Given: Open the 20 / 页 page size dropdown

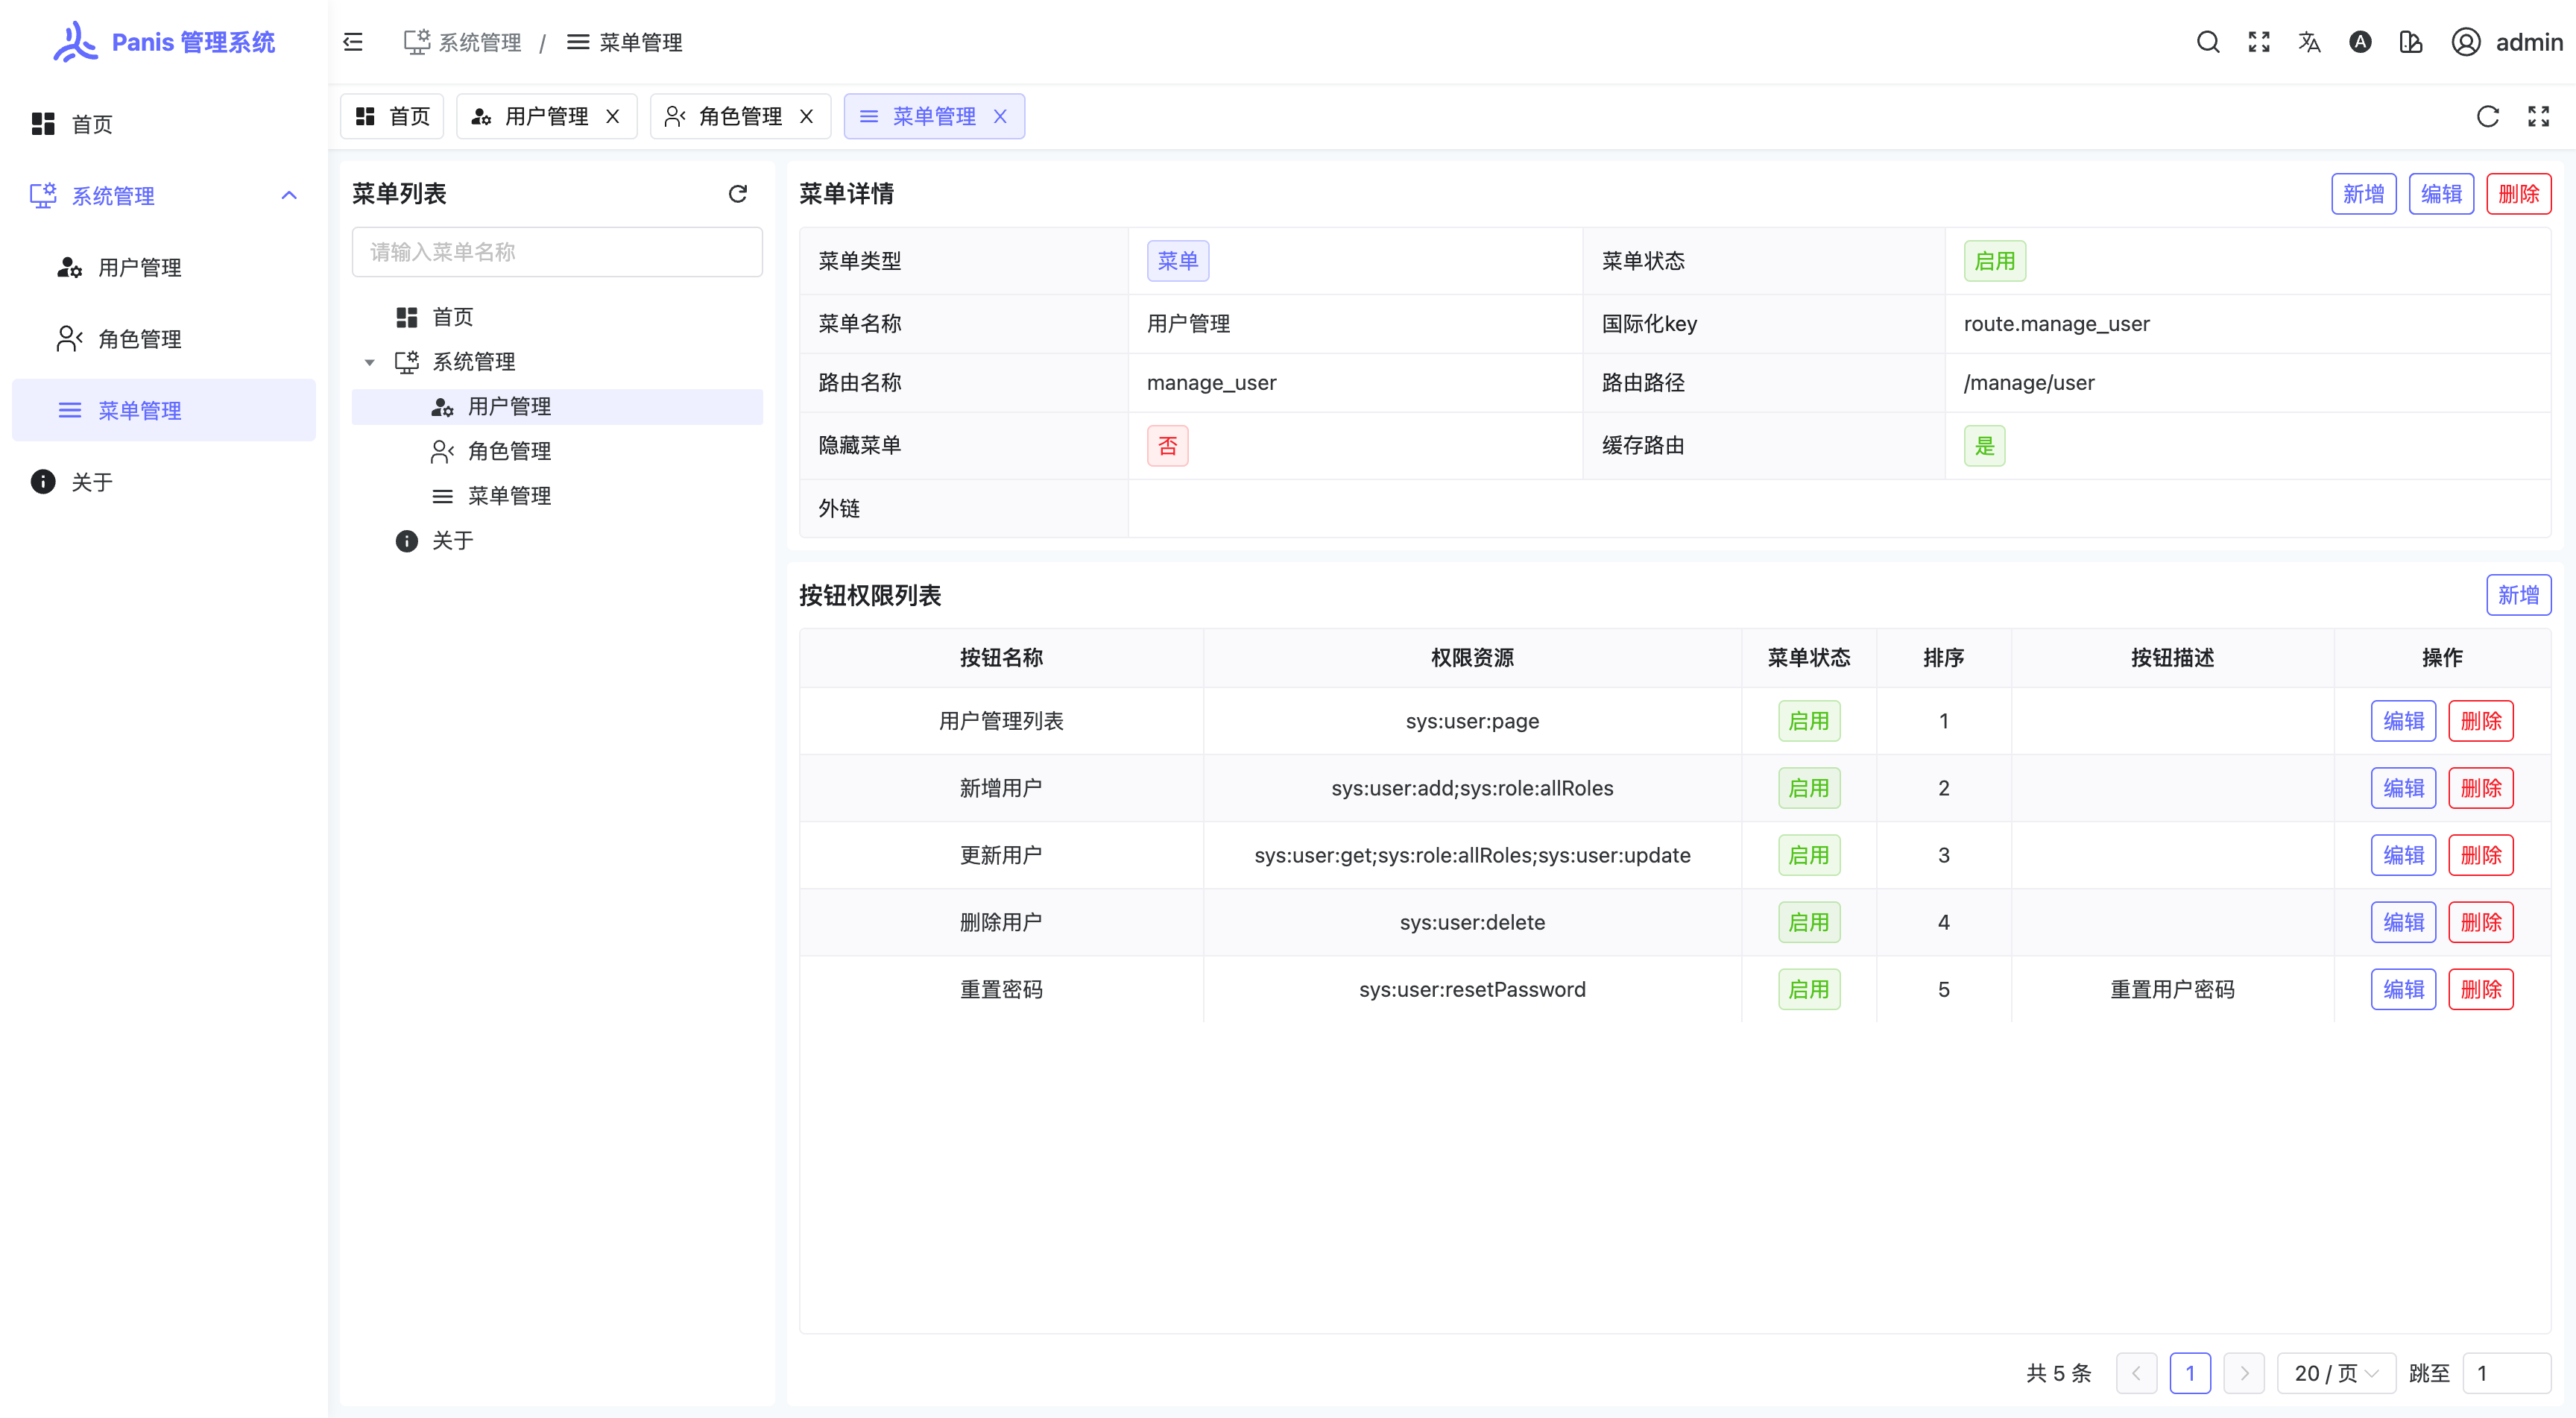Looking at the screenshot, I should pyautogui.click(x=2335, y=1373).
